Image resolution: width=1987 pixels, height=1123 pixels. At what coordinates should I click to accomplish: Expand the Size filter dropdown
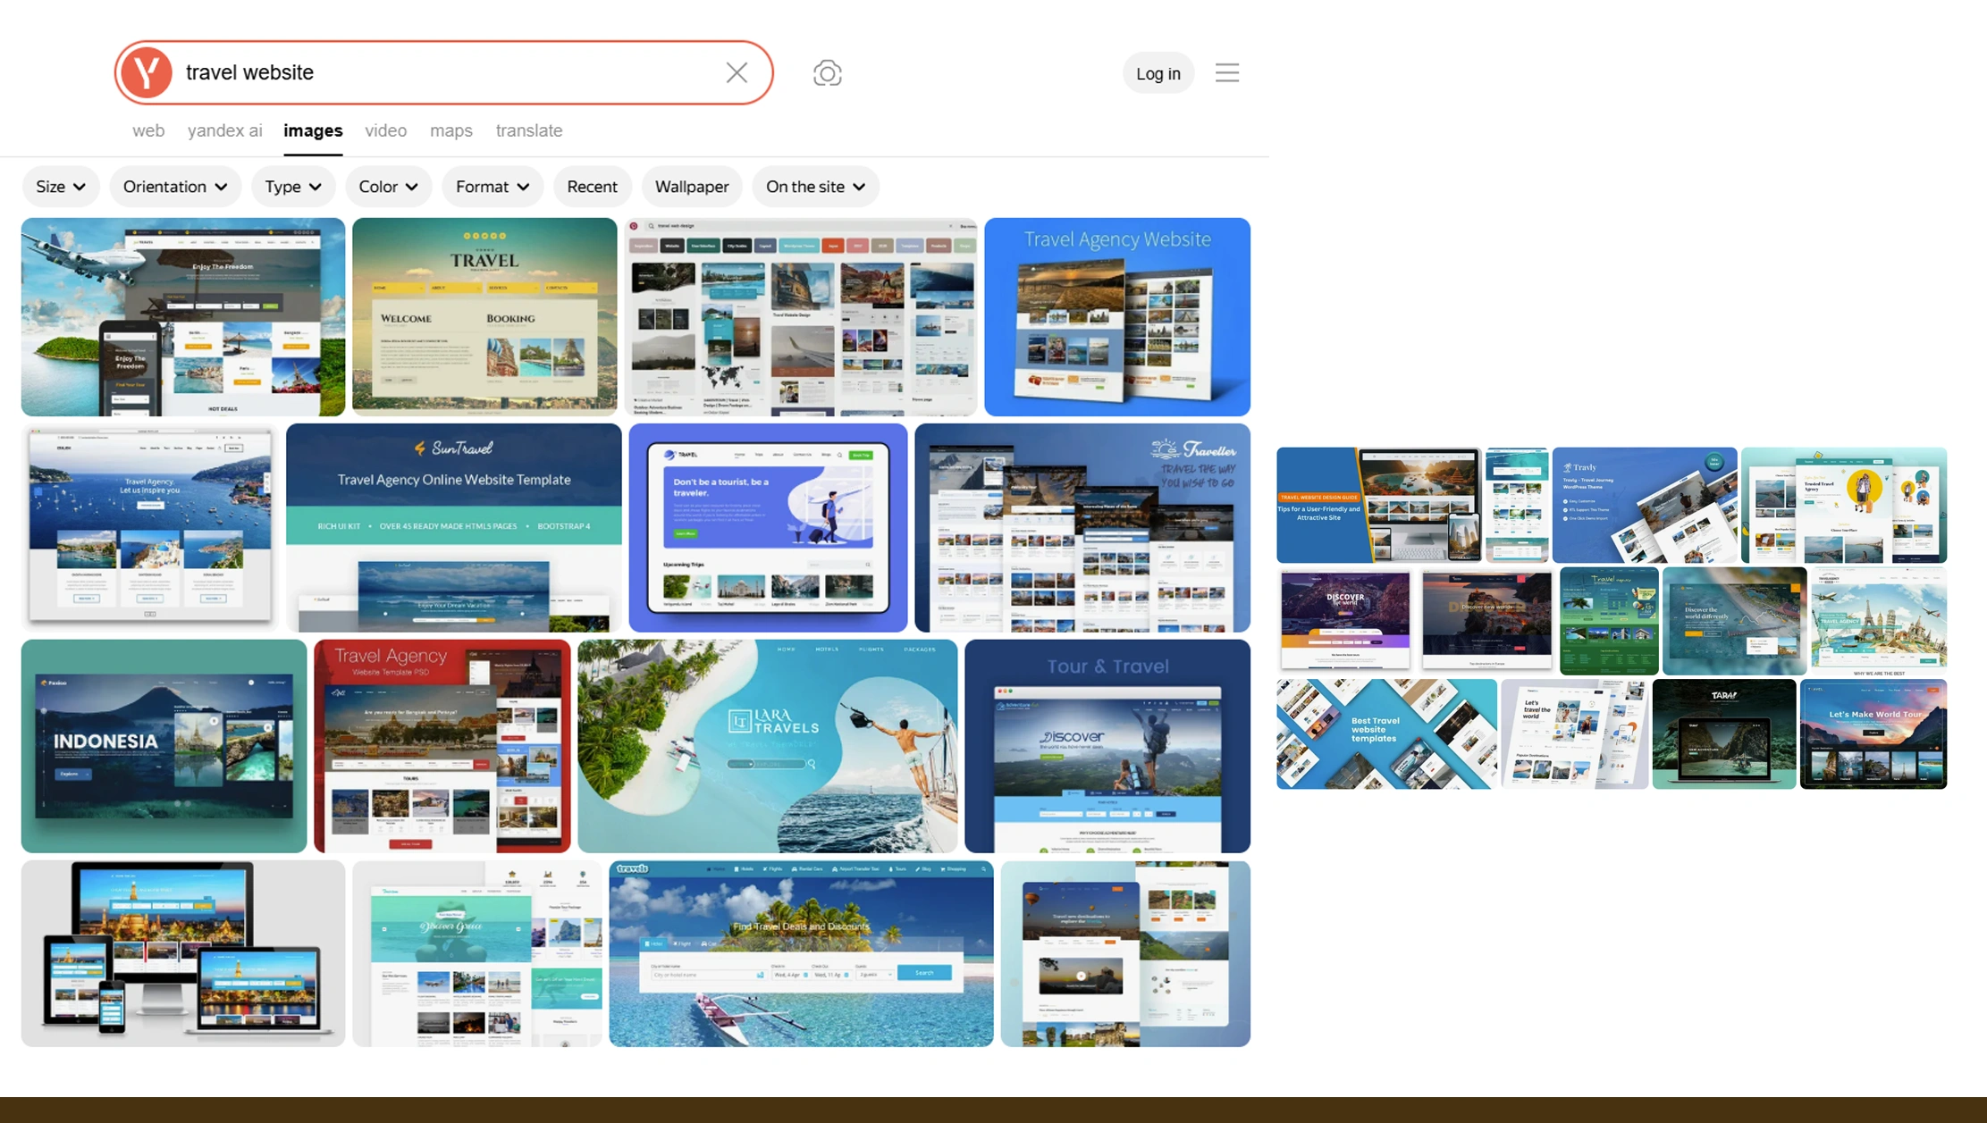[60, 187]
